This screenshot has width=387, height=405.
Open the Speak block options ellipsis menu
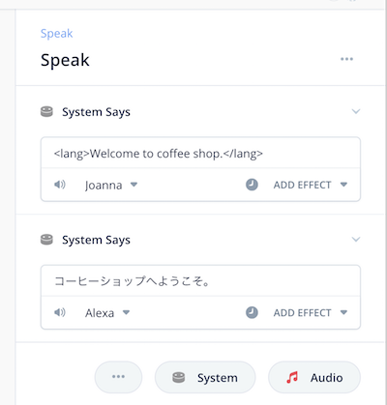click(346, 59)
